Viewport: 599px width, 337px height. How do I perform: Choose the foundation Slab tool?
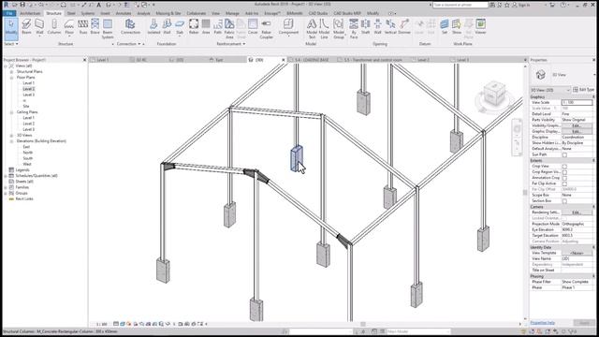(180, 27)
